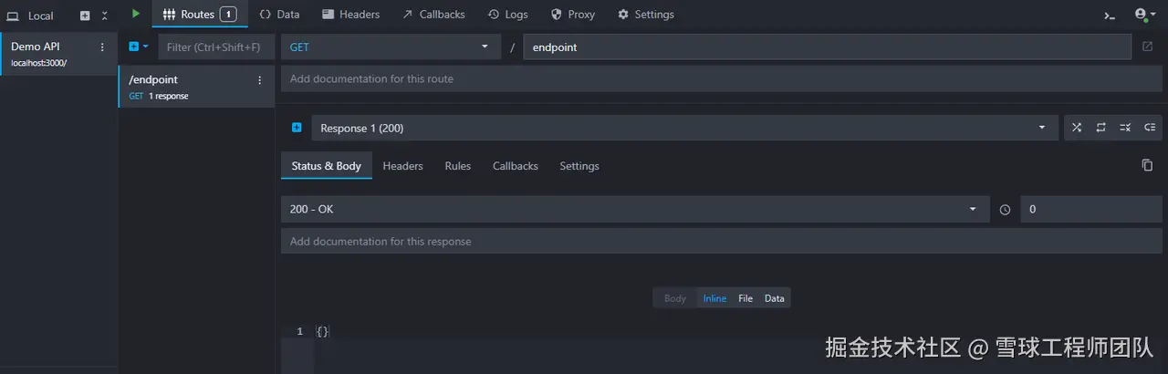The width and height of the screenshot is (1168, 374).
Task: Open the endpoint in browser icon
Action: pos(1147,47)
